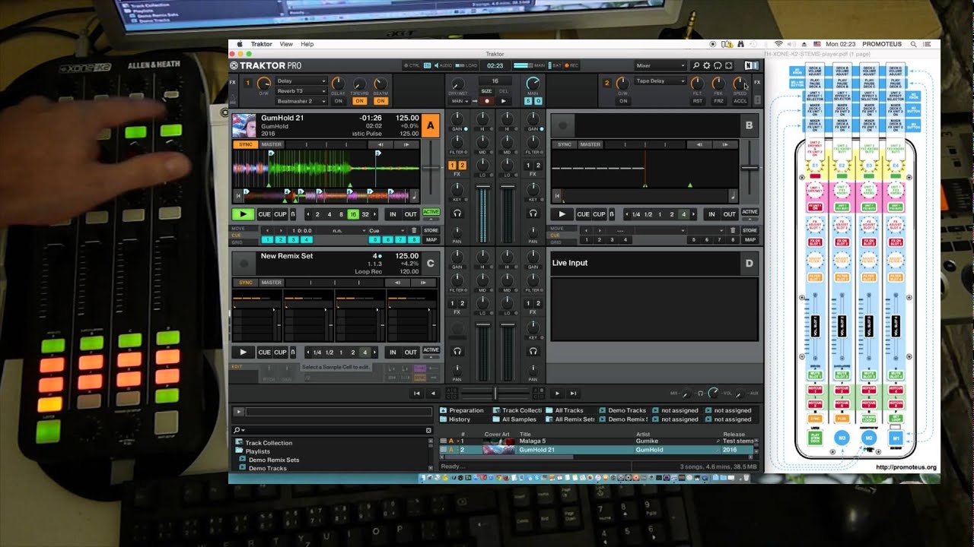Click Deck B cue trash icon
This screenshot has height=547, width=974.
coord(733,229)
